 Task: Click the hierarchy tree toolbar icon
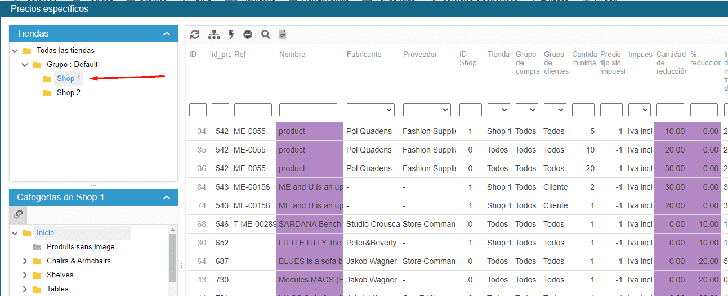tap(214, 34)
